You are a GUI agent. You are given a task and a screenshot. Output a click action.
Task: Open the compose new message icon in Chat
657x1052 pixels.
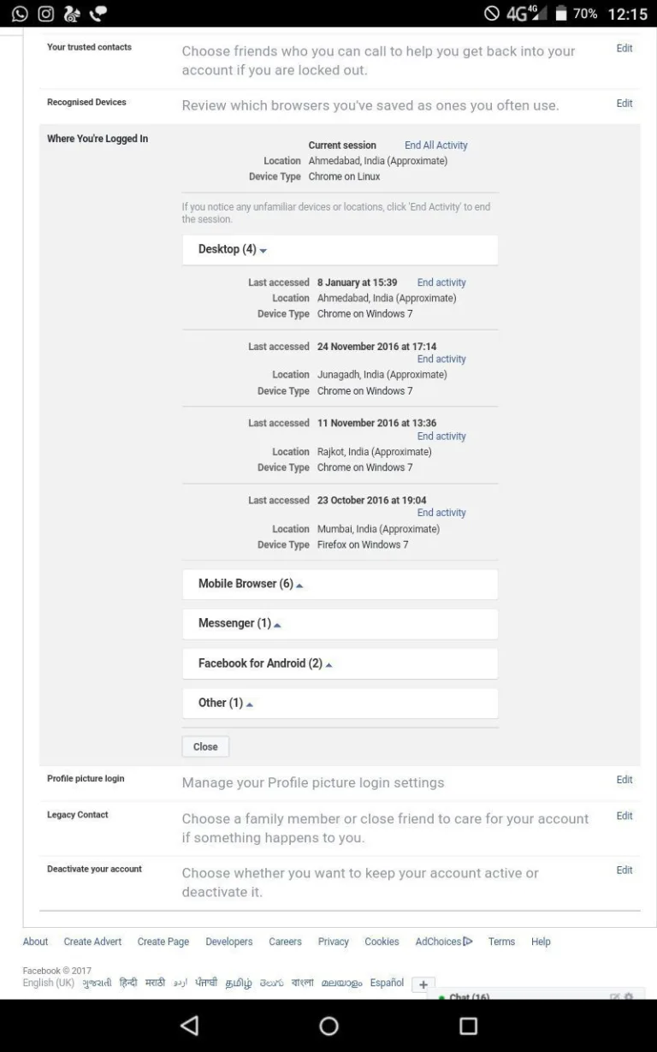[613, 996]
